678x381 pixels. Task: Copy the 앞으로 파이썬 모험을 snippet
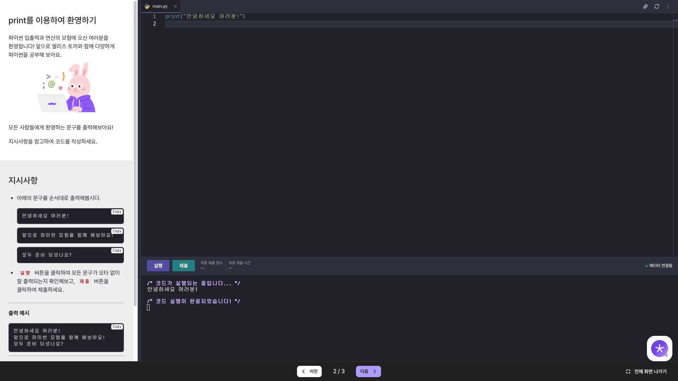[117, 231]
